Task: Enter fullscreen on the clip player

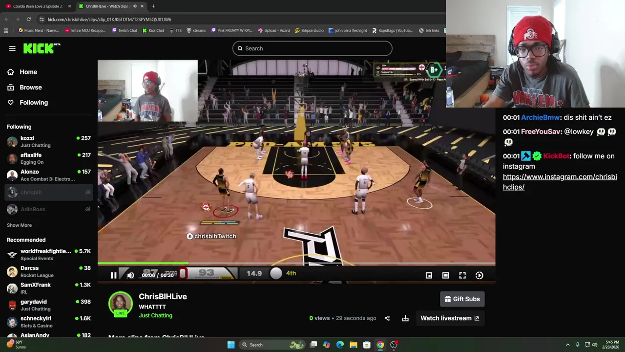Action: [462, 275]
